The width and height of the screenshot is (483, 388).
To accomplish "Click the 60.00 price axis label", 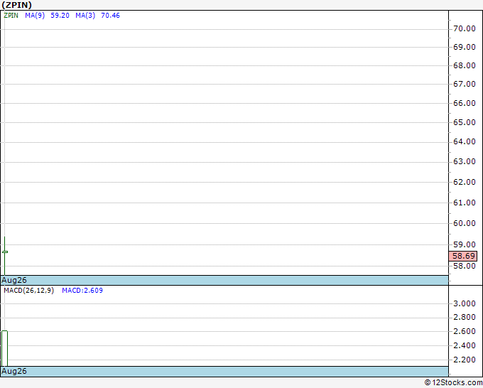I will (465, 223).
